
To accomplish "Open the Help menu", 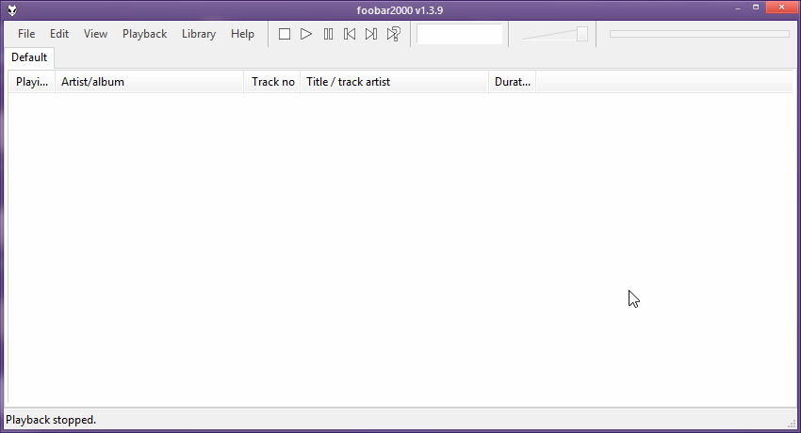I will click(x=242, y=34).
